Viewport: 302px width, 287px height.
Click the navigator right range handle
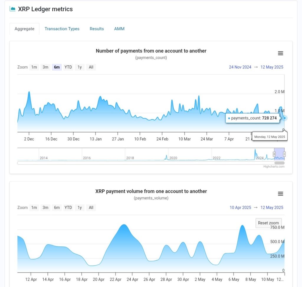pyautogui.click(x=284, y=154)
